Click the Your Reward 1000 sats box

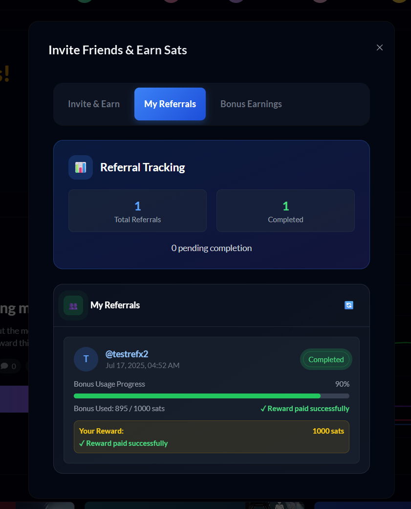coord(212,437)
